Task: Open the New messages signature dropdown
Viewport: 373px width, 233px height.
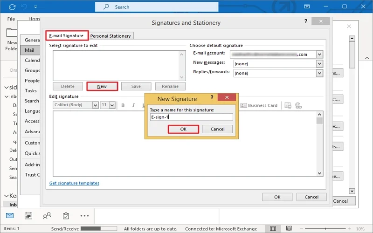Action: tap(319, 63)
